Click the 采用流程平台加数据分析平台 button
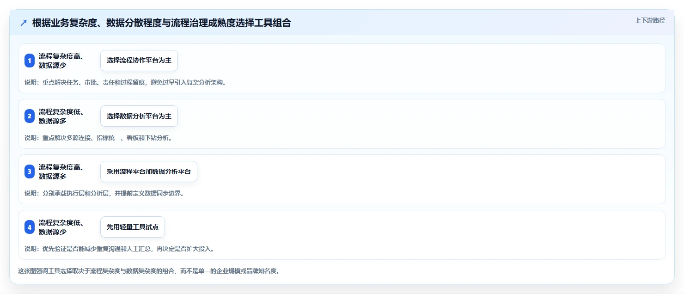Image resolution: width=684 pixels, height=294 pixels. point(149,171)
